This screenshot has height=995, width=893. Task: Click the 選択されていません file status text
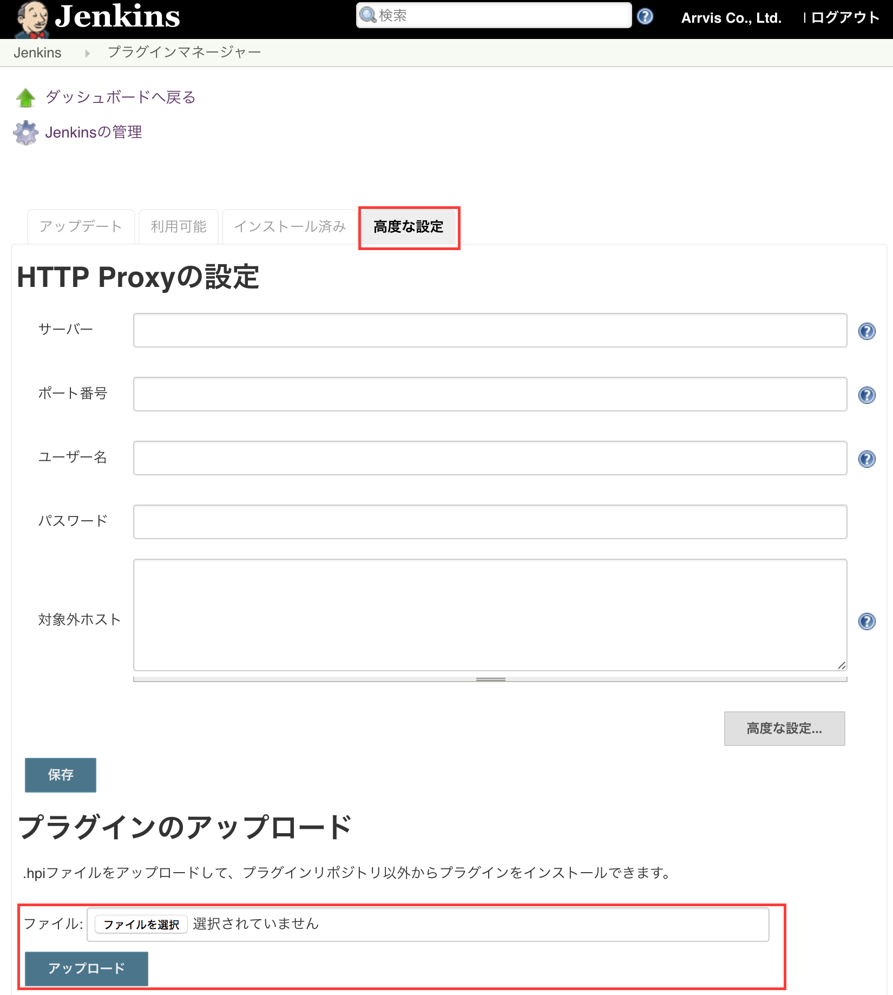tap(256, 924)
